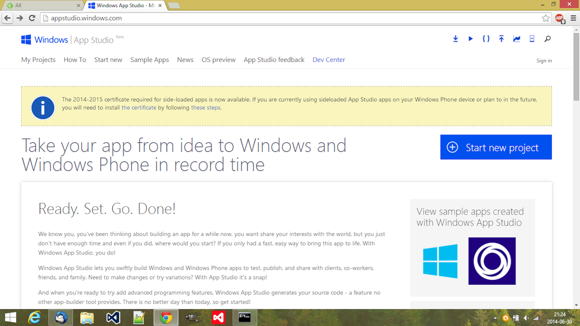Click the network signal tray icon

[x=536, y=318]
